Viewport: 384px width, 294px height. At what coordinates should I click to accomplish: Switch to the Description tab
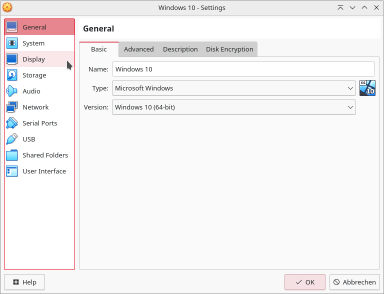pos(180,49)
